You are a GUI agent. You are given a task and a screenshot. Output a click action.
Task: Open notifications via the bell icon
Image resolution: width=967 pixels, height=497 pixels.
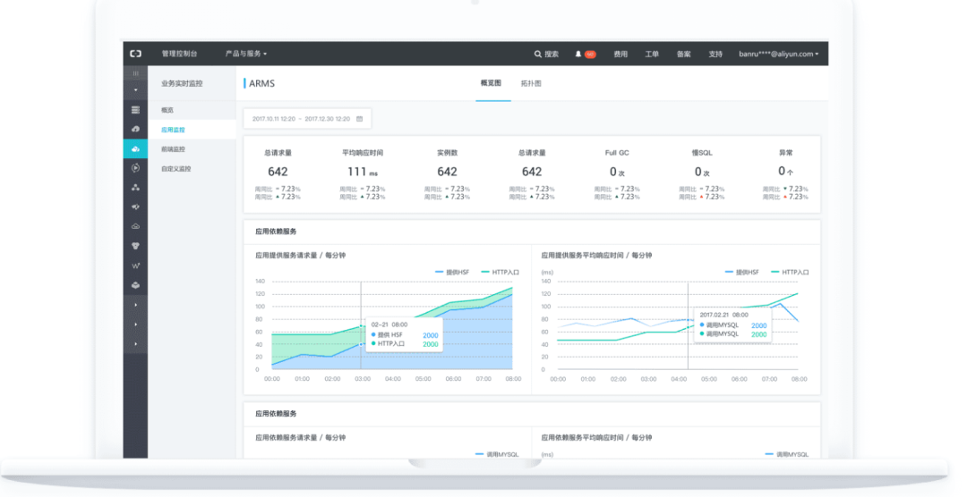tap(578, 55)
